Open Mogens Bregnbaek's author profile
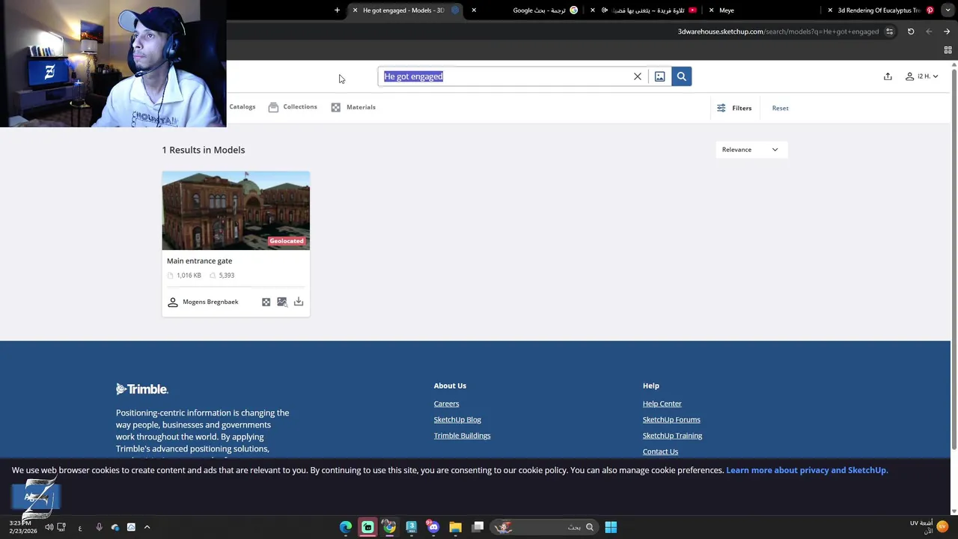The width and height of the screenshot is (958, 539). (203, 302)
